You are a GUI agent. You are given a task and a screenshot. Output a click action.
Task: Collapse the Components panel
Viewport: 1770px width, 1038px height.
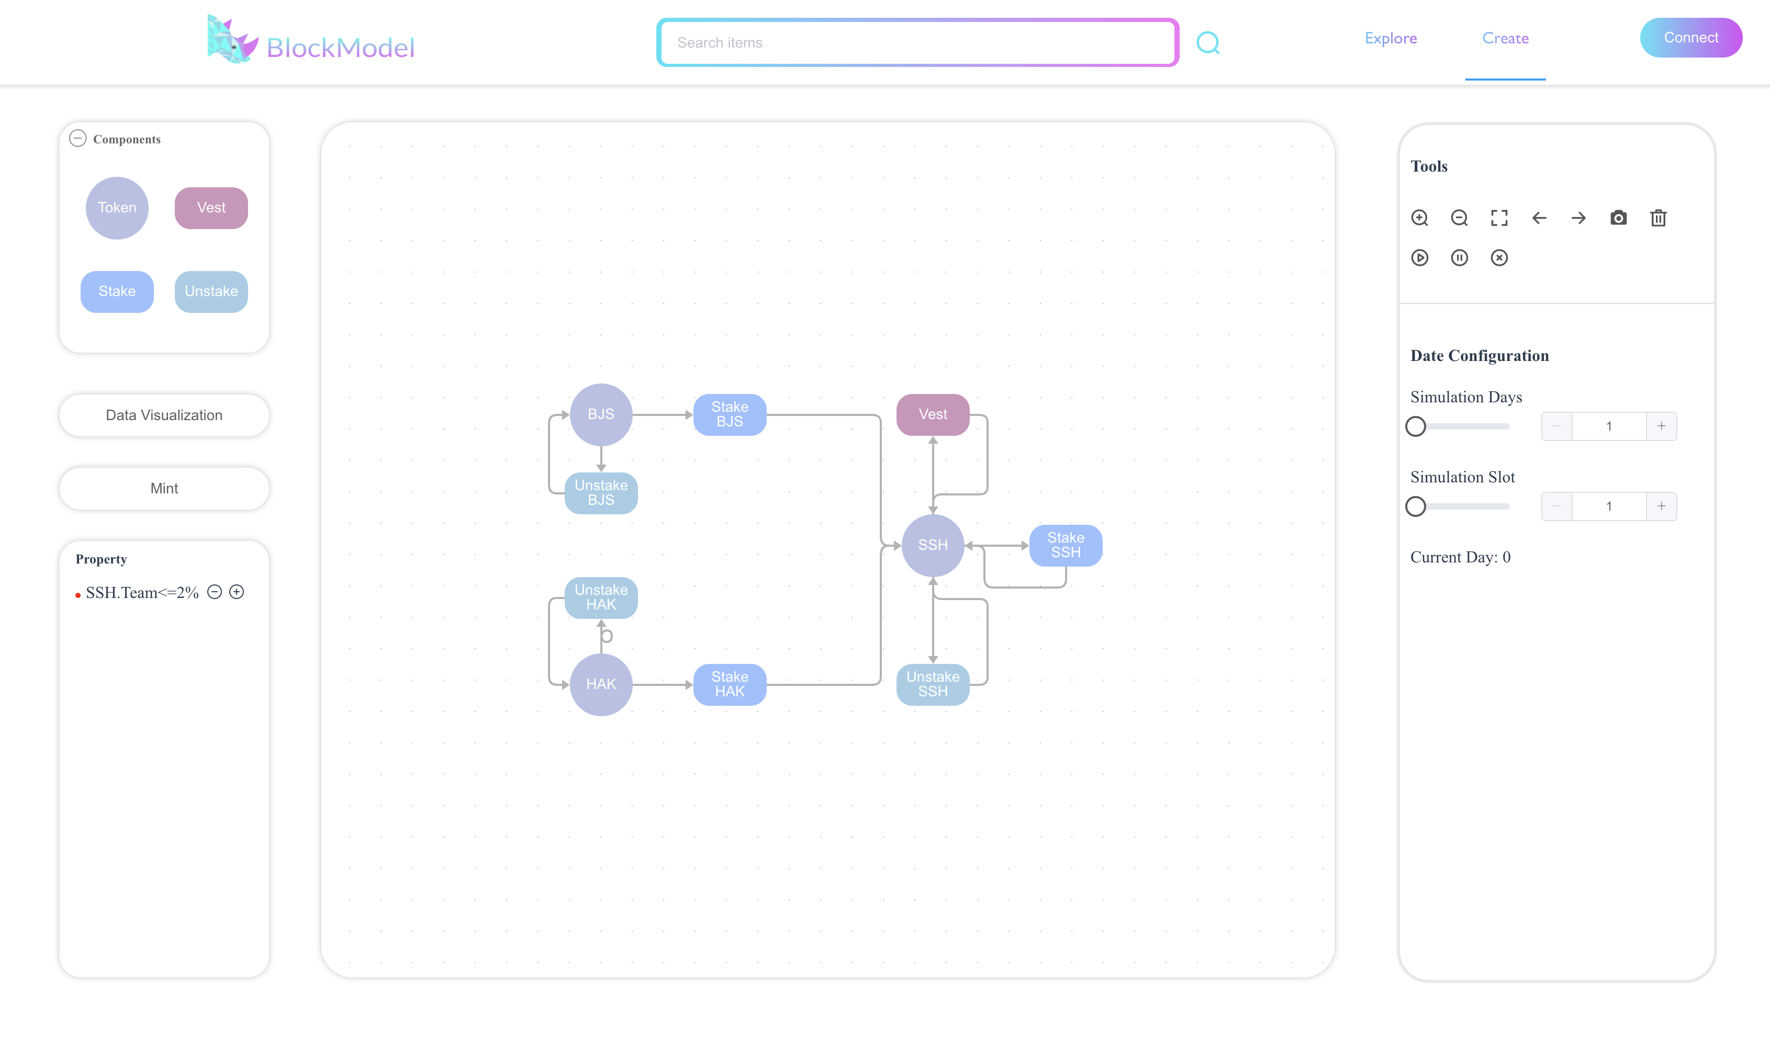coord(77,138)
